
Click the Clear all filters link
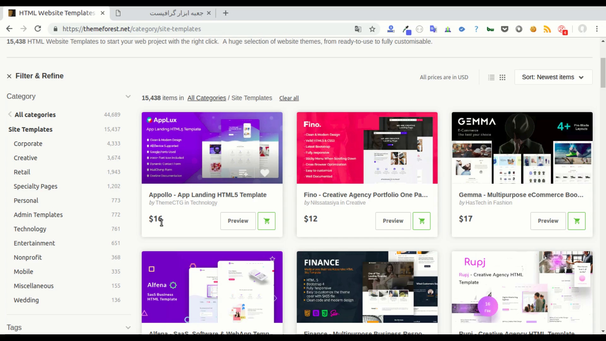coord(289,98)
